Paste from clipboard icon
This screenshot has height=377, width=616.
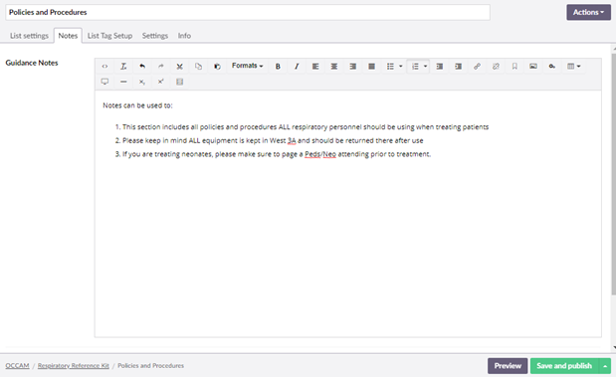(x=217, y=67)
